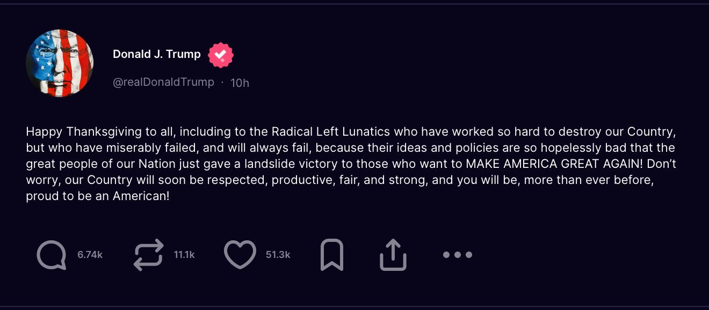View the 11.1k repost count
Image resolution: width=709 pixels, height=310 pixels.
184,255
